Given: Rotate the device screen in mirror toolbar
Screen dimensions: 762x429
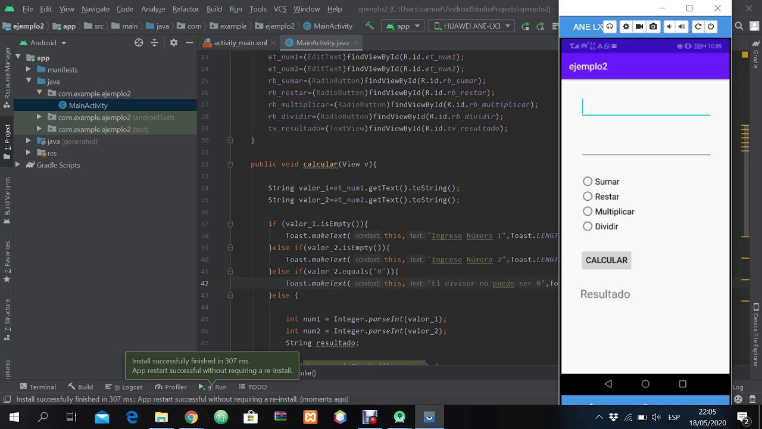Looking at the screenshot, I should pos(698,27).
